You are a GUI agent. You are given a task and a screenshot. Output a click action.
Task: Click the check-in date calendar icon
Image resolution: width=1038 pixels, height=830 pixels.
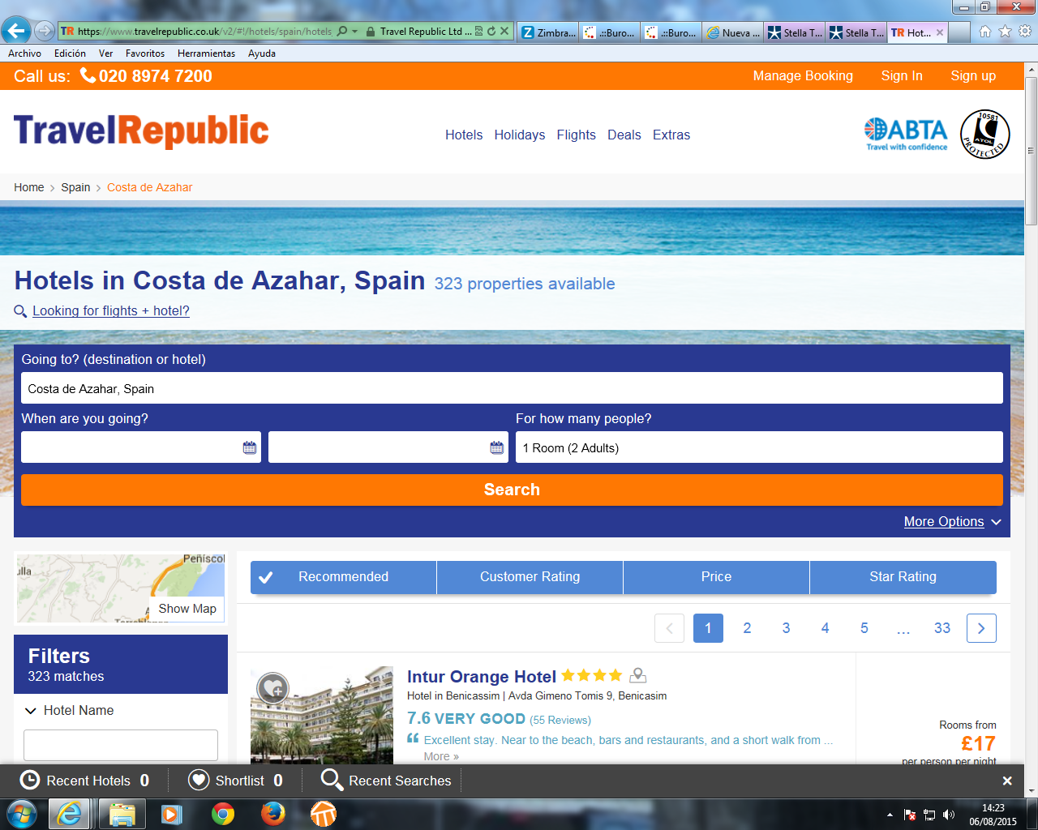point(249,447)
